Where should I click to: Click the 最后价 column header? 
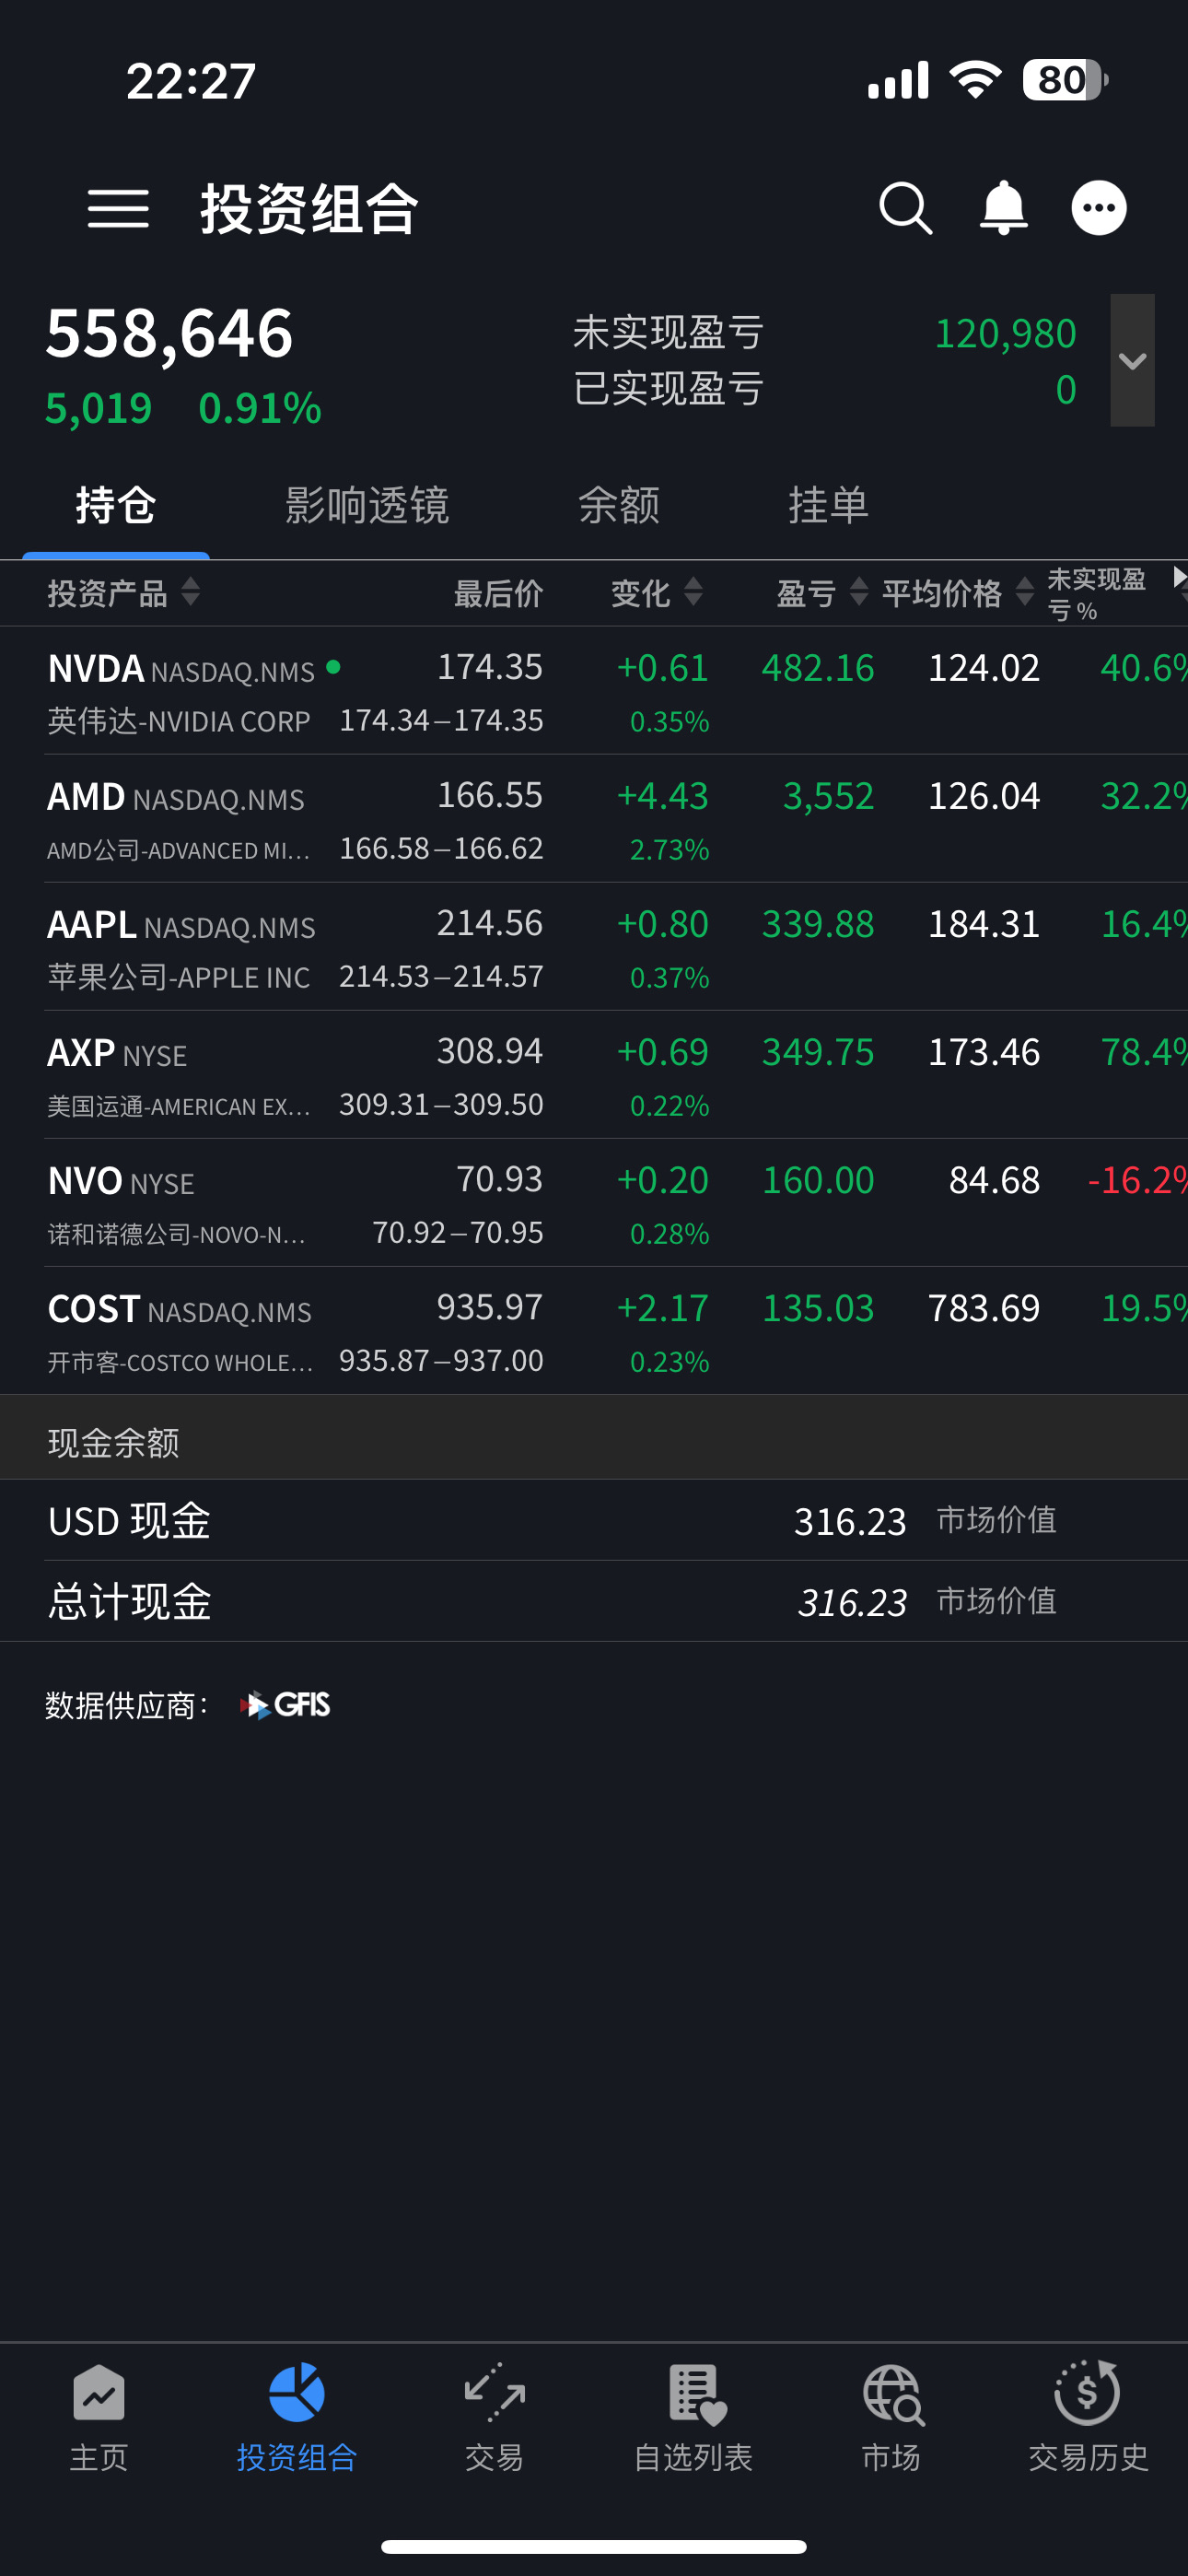point(498,593)
